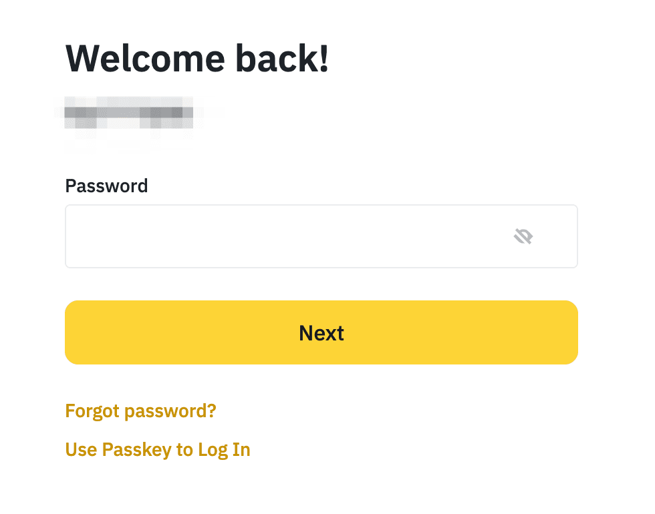Focus the Password input field

tap(281, 236)
